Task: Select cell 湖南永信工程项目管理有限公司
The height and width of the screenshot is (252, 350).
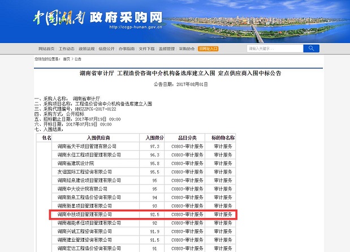Action: point(89,155)
